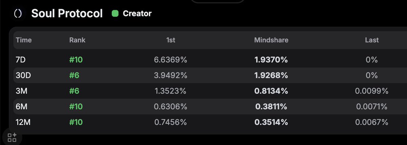Viewport: 407px width, 145px height.
Task: Click the Soul Protocol logo icon
Action: point(18,14)
